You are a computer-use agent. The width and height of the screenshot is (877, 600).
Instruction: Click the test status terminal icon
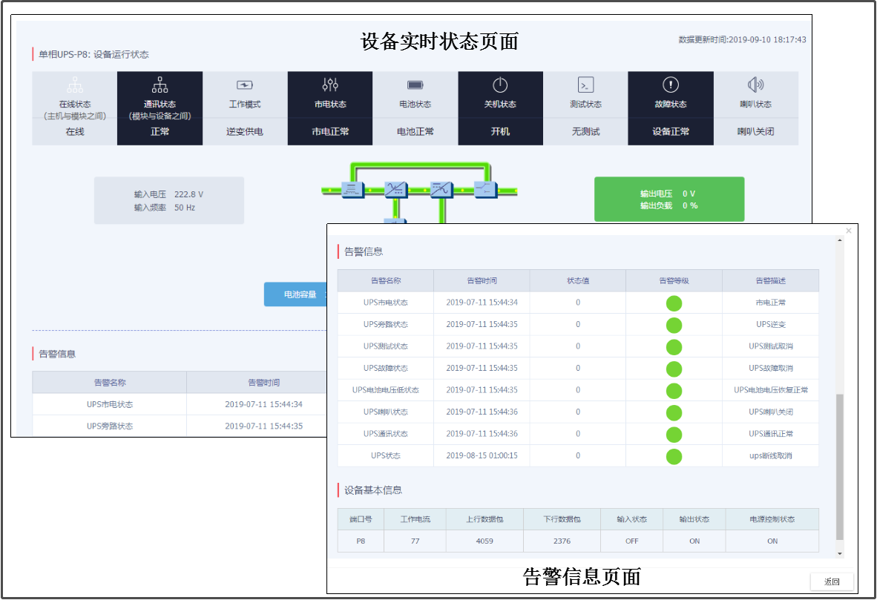click(x=585, y=85)
